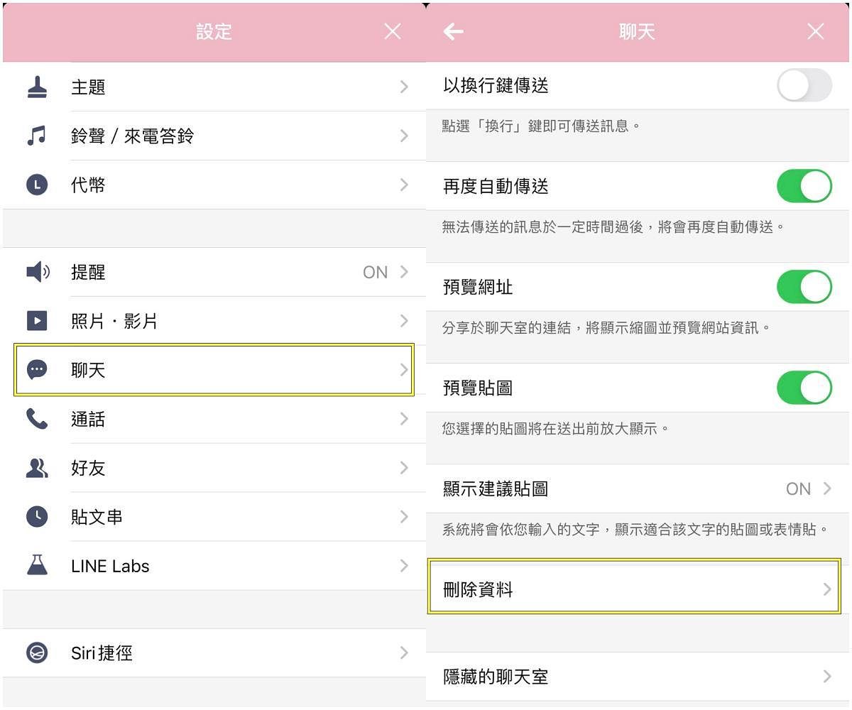Expand 隱藏的聊天室 with its chevron
852x710 pixels.
click(x=827, y=677)
